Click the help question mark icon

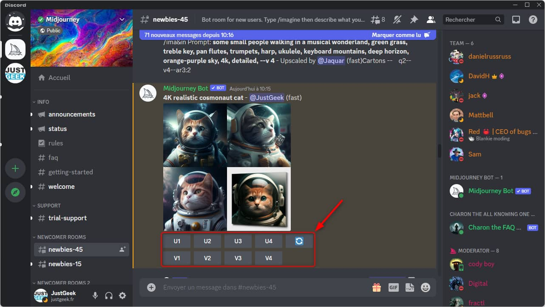(533, 20)
